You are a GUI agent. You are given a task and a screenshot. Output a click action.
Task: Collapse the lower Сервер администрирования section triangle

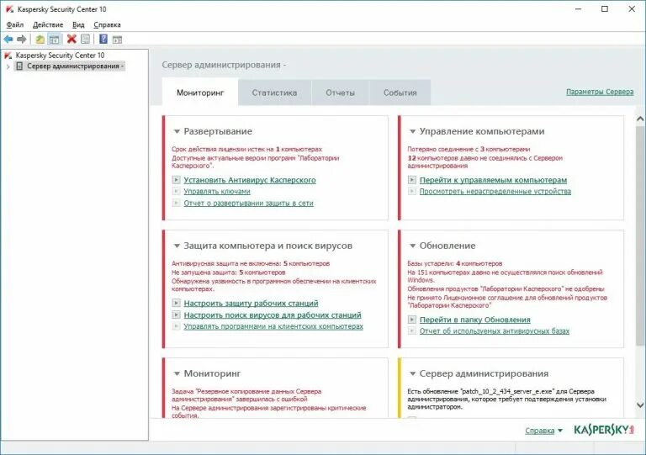[412, 374]
